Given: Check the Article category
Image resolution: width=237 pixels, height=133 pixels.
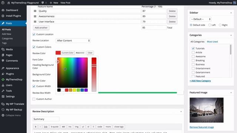Looking at the screenshot, I should [193, 52].
